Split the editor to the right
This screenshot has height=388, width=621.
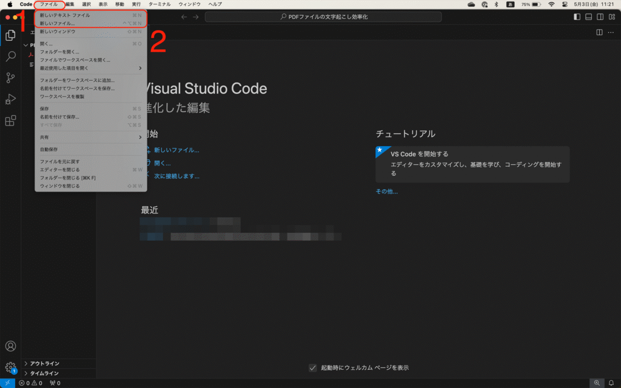pos(600,33)
